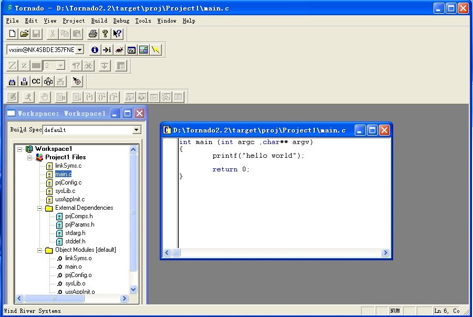Image resolution: width=473 pixels, height=317 pixels.
Task: Click the Open file folder icon
Action: point(24,34)
